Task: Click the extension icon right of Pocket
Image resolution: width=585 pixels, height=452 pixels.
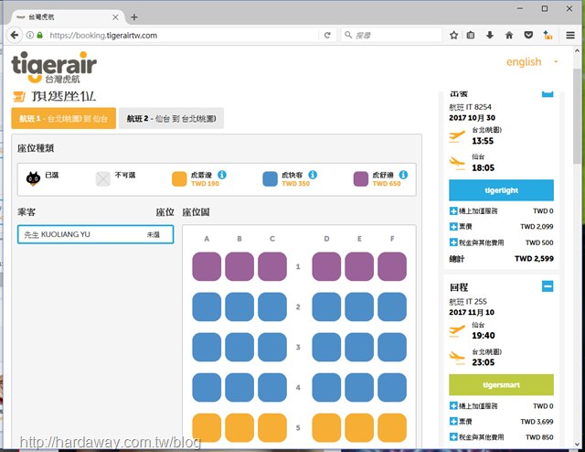Action: tap(548, 35)
